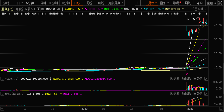Viewport: 224px width, 112px height.
Task: Click the MACD help question icon
Action: [x=2, y=94]
